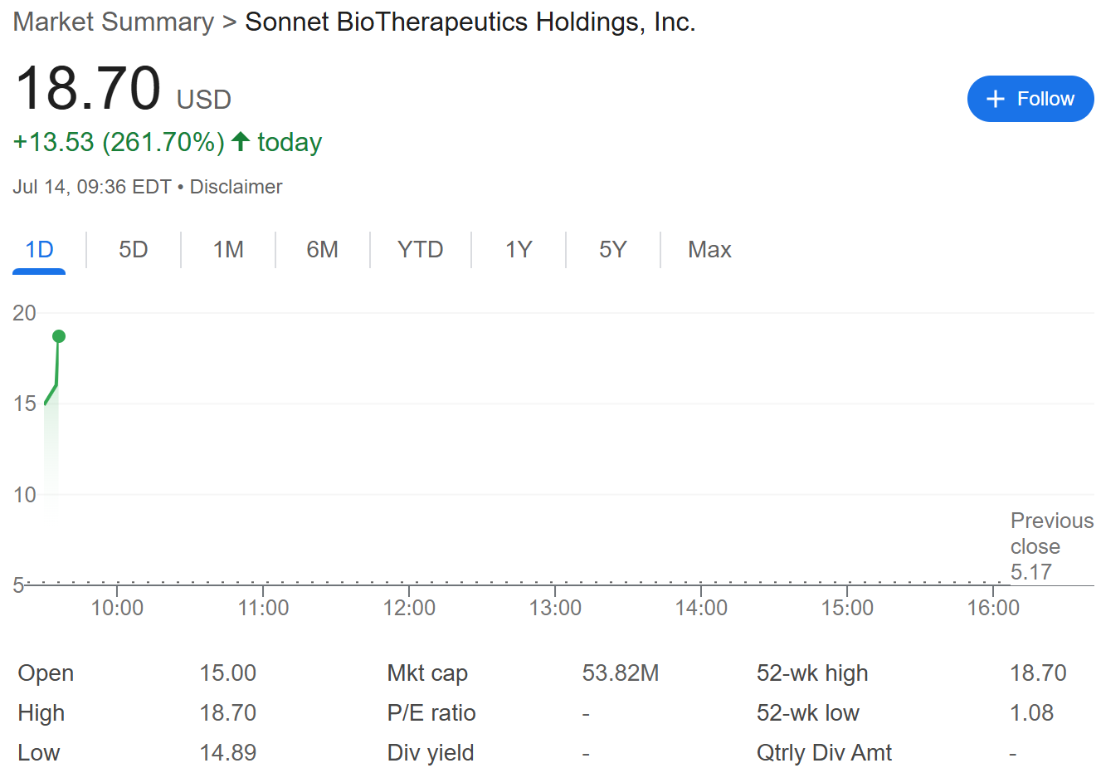Switch to the 5D chart tab
The image size is (1101, 768).
point(133,249)
